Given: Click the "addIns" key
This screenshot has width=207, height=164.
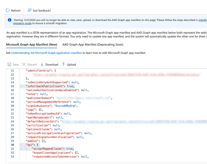Looking at the screenshot, I should tap(32, 141).
